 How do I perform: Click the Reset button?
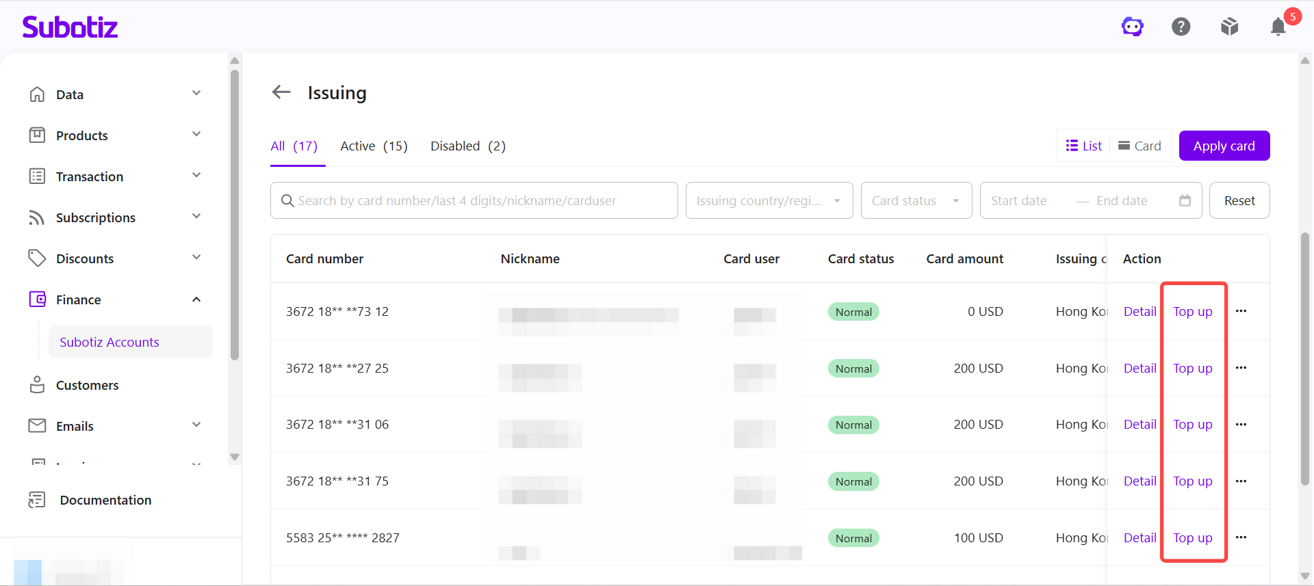pyautogui.click(x=1239, y=200)
